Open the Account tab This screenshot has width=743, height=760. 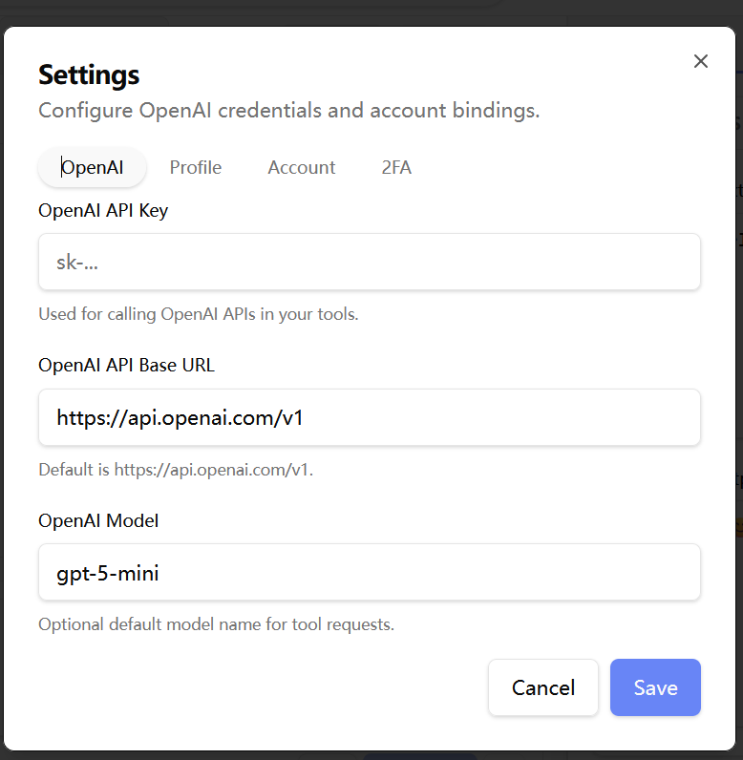coord(302,167)
